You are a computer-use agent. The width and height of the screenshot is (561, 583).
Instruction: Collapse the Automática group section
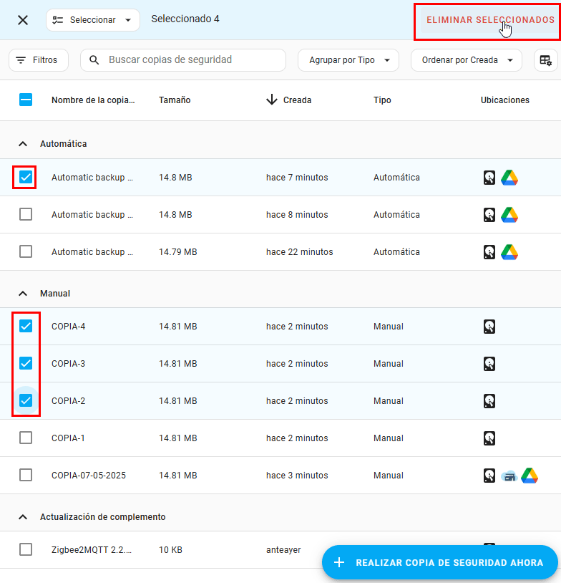click(x=23, y=144)
